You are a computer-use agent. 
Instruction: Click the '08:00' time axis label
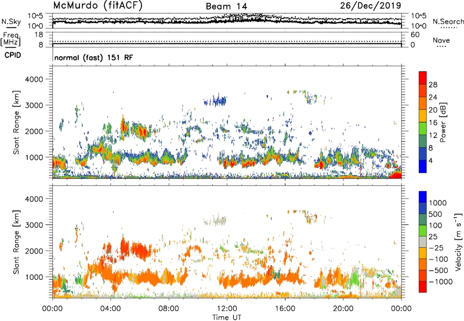169,309
